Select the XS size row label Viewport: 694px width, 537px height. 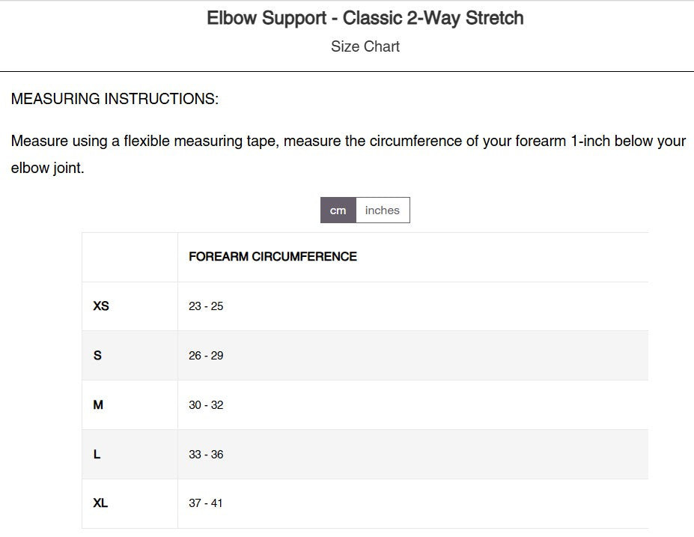tap(101, 306)
